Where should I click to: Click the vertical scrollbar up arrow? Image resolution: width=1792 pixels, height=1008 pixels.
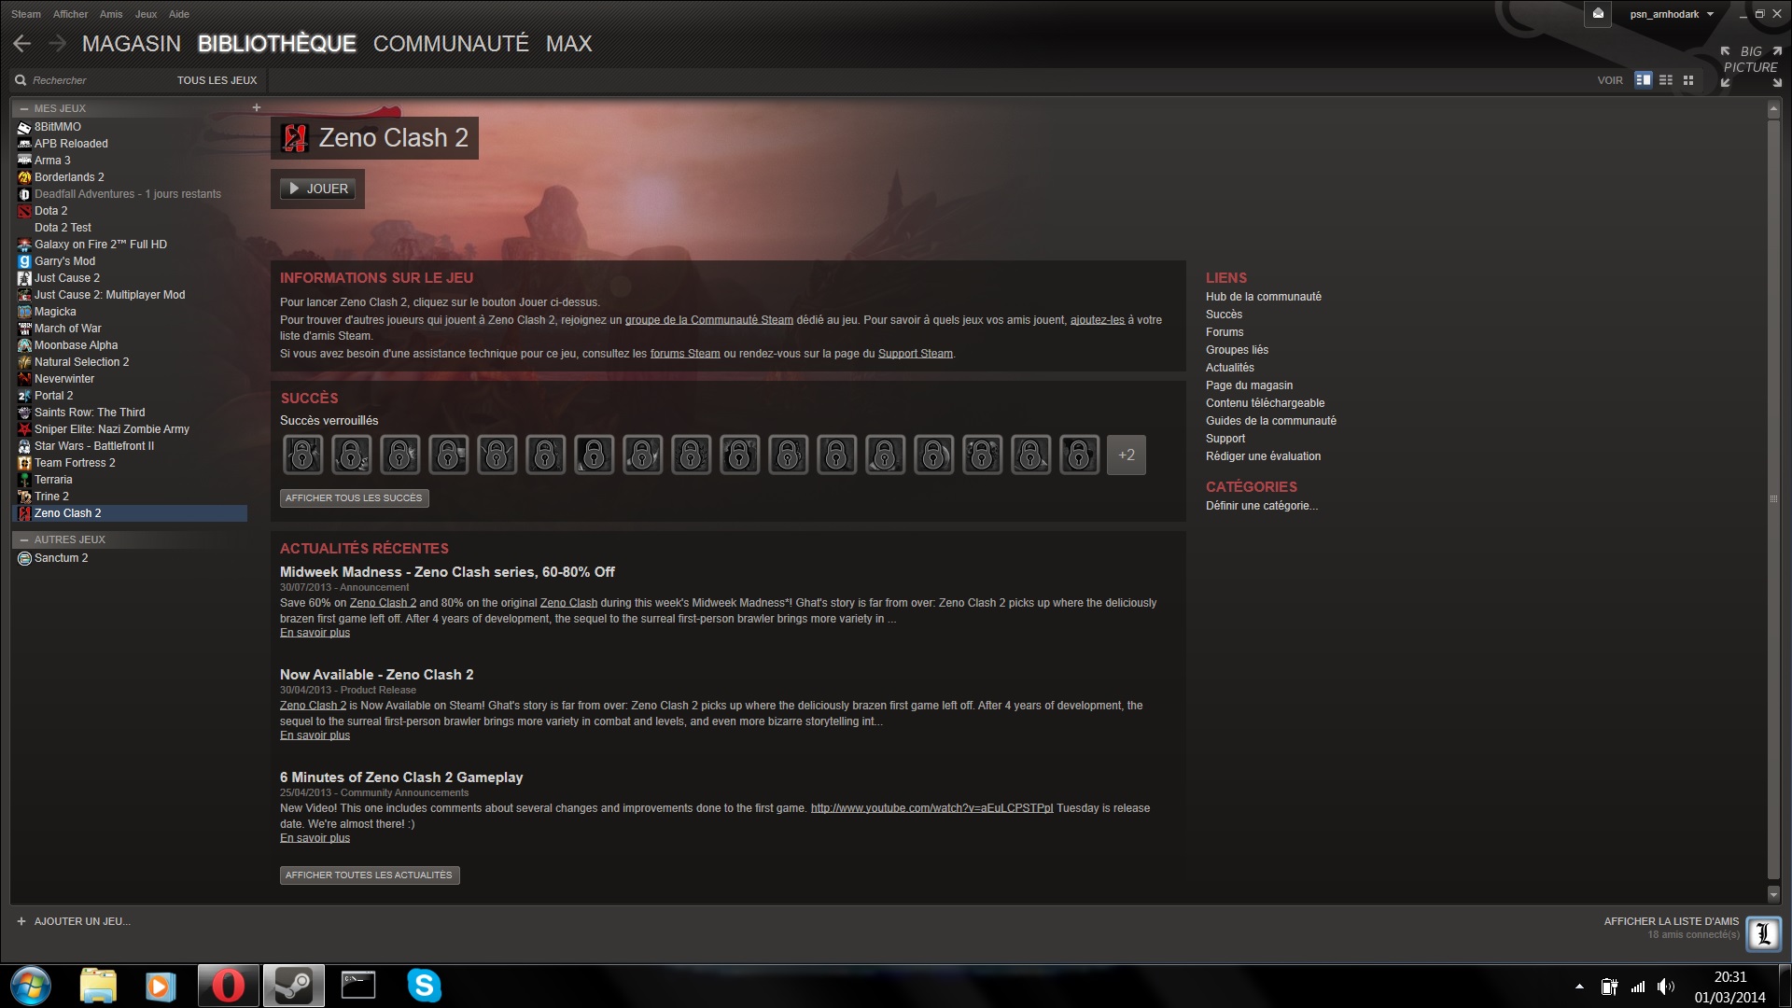click(1774, 109)
